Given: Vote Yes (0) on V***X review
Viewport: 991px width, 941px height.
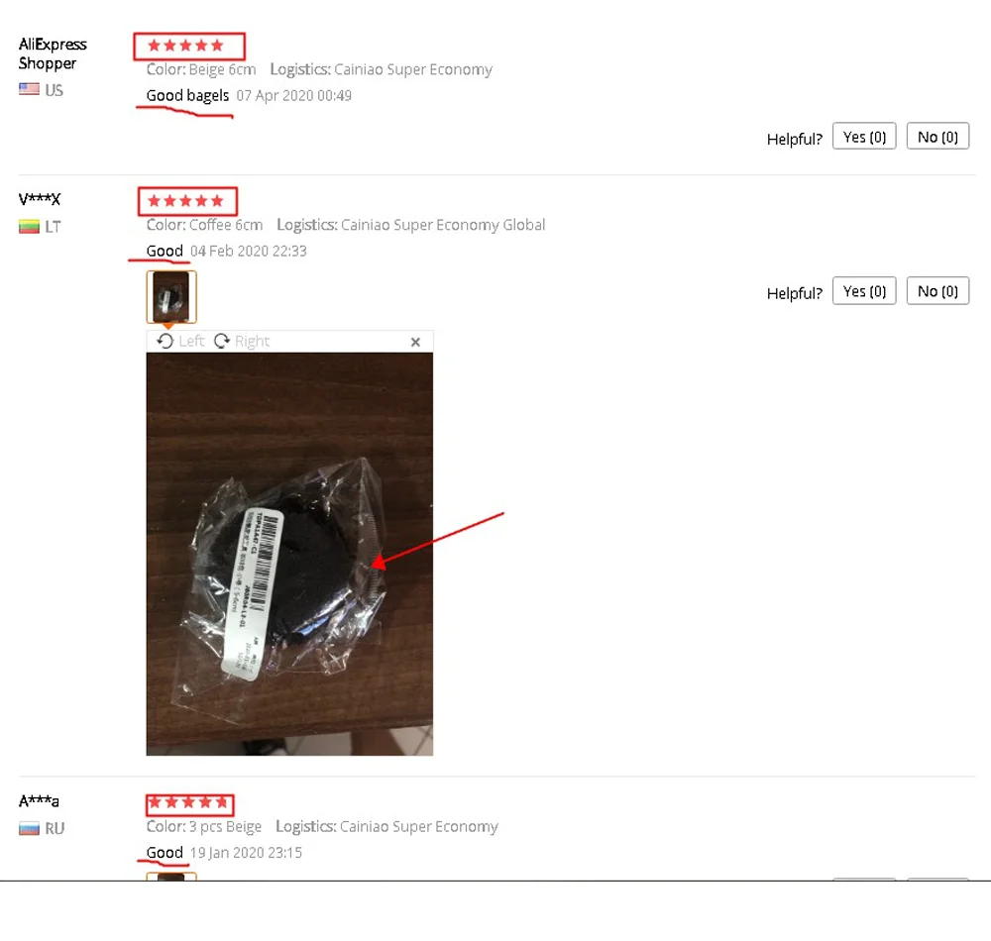Looking at the screenshot, I should (864, 291).
